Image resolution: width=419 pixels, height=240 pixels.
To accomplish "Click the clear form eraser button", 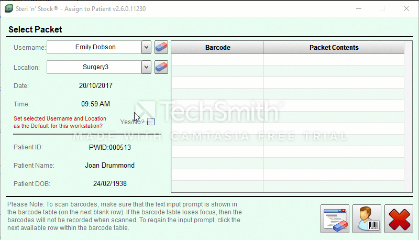I will pyautogui.click(x=335, y=219).
